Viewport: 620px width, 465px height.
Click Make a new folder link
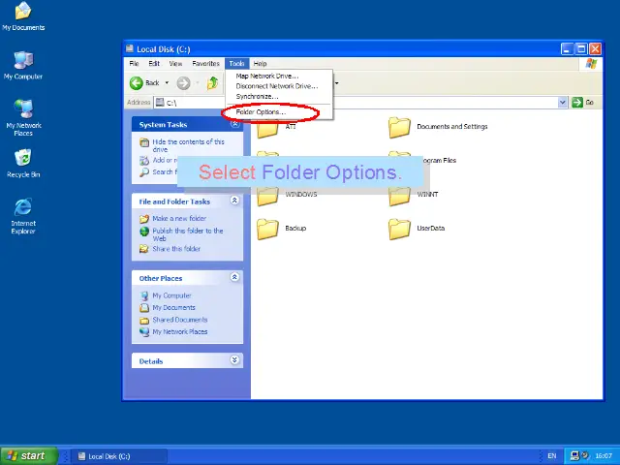click(x=179, y=219)
